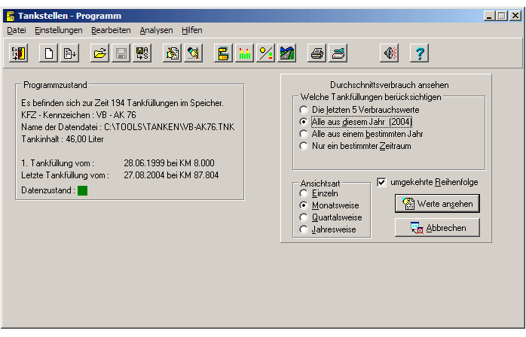Select Jahresweise view type

tap(304, 229)
